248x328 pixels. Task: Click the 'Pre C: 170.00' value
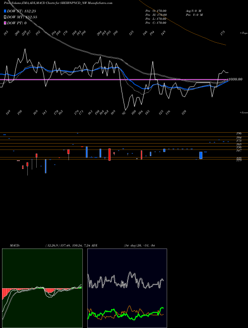156,22
